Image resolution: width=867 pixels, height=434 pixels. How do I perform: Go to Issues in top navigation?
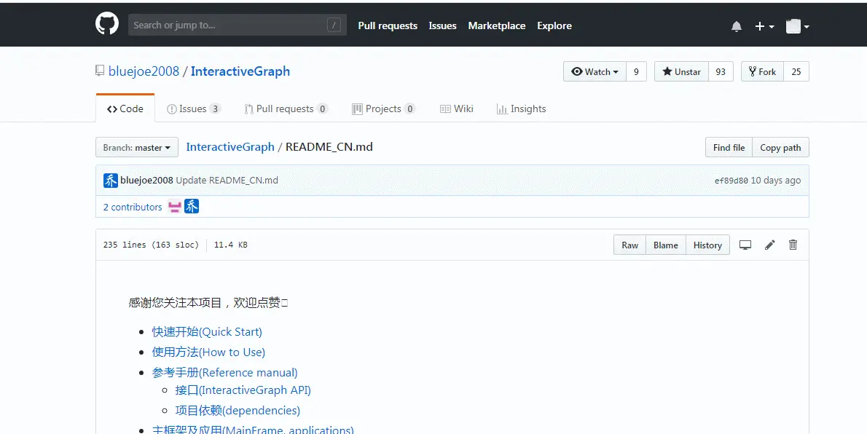point(442,25)
